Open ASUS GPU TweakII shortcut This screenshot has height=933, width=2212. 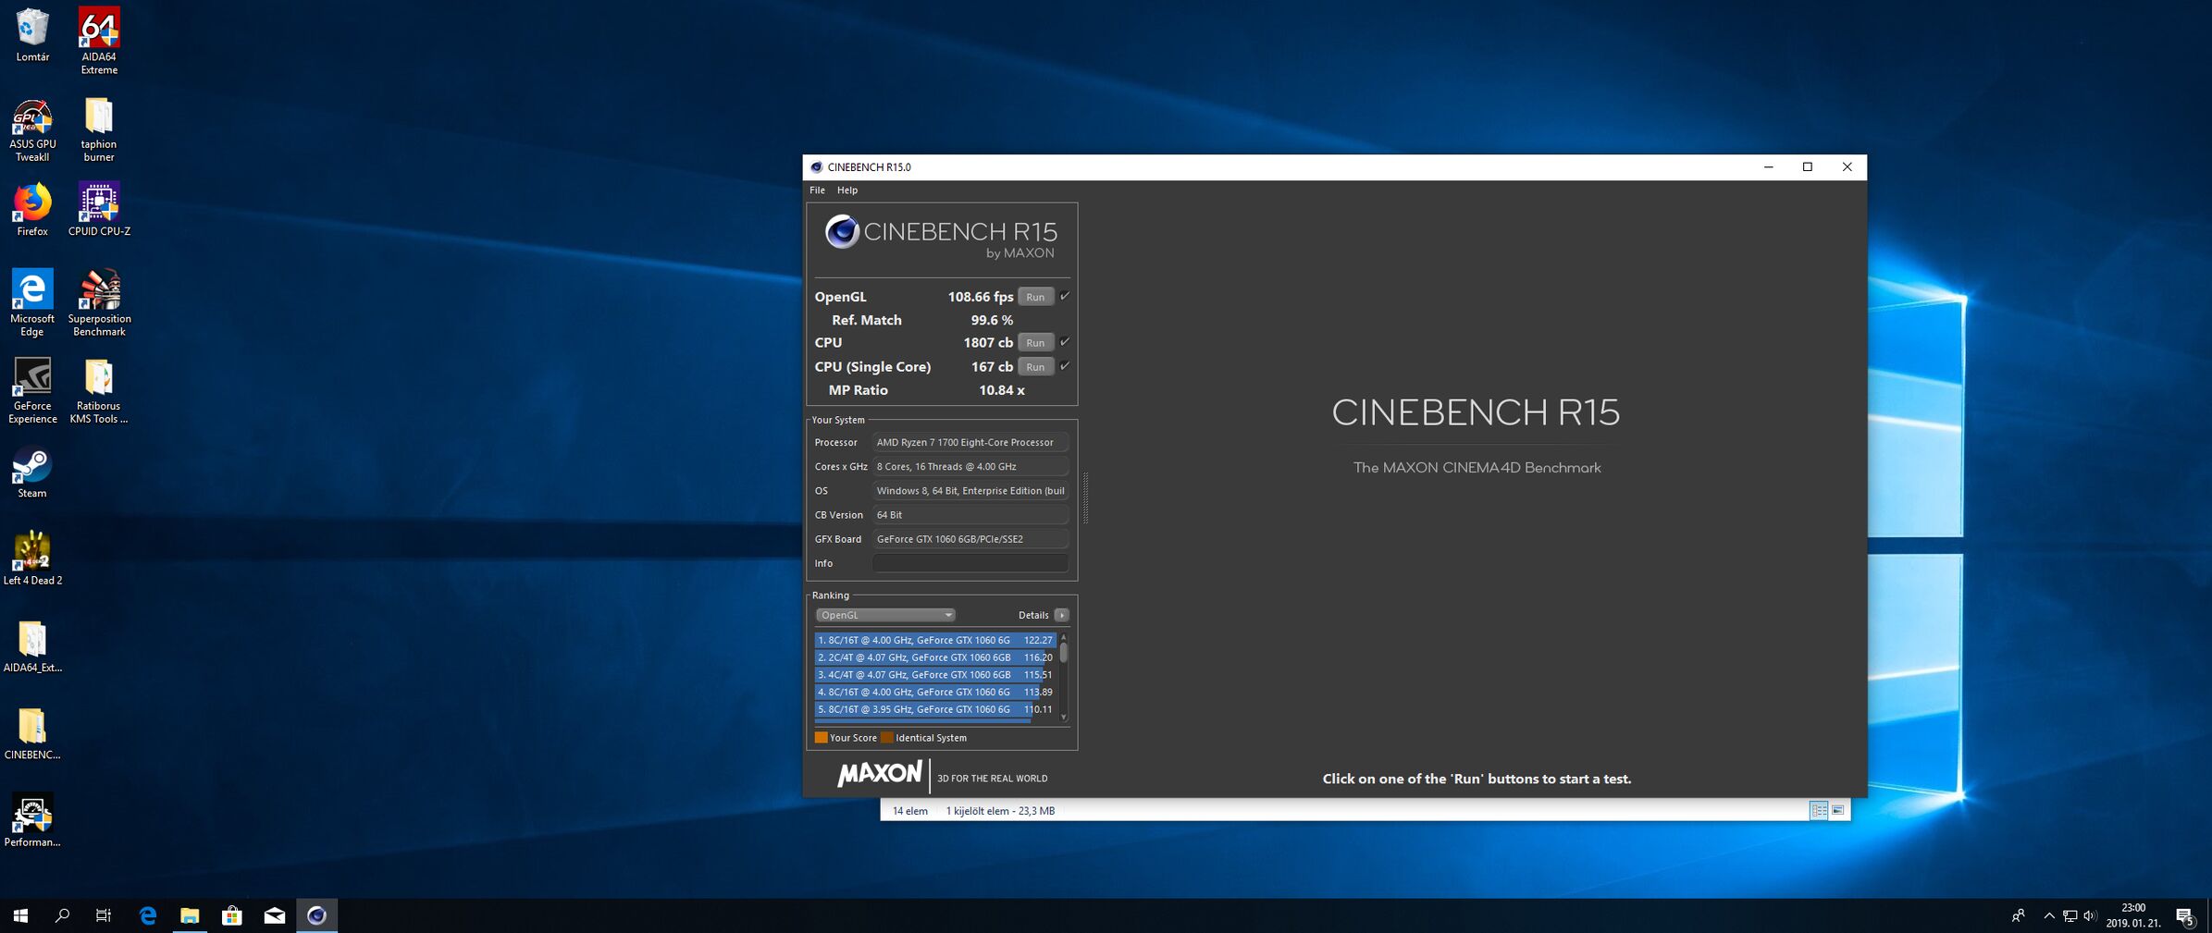32,130
